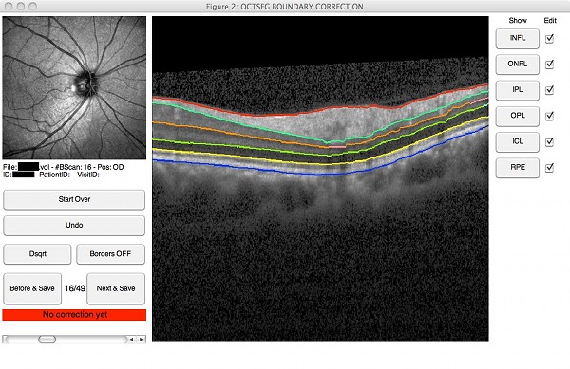The width and height of the screenshot is (570, 369).
Task: Click the B-scan slider thumb
Action: pos(47,340)
